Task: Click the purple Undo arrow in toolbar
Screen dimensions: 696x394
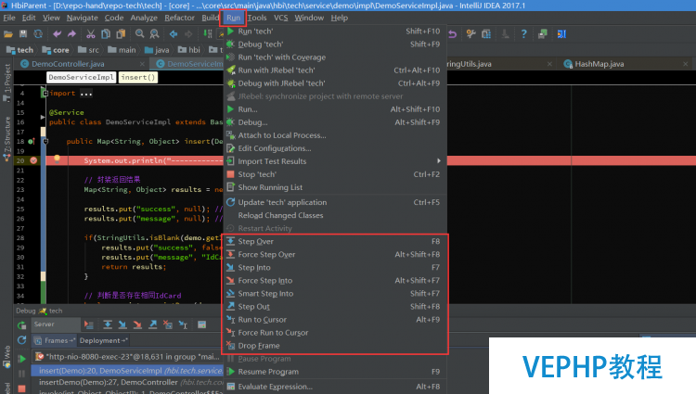Action: coord(57,34)
